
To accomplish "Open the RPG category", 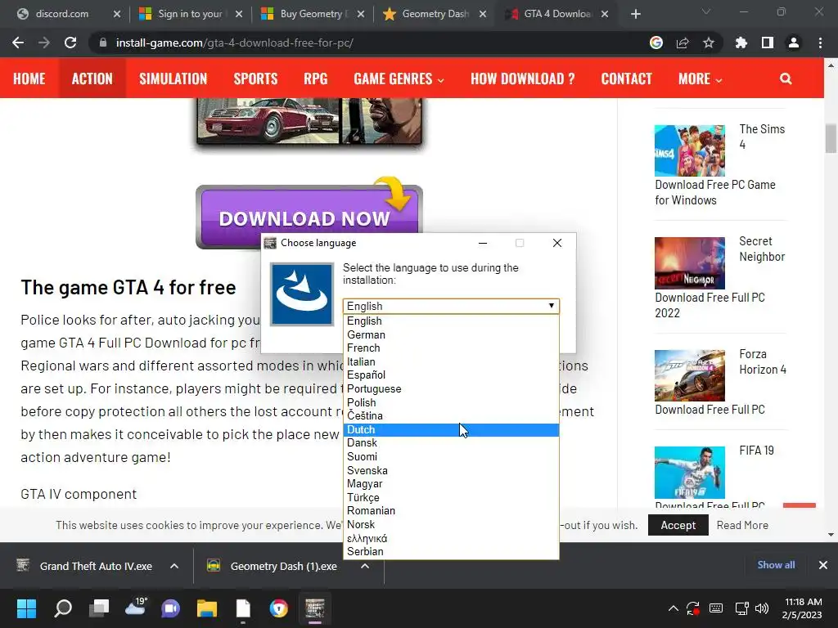I will point(315,79).
